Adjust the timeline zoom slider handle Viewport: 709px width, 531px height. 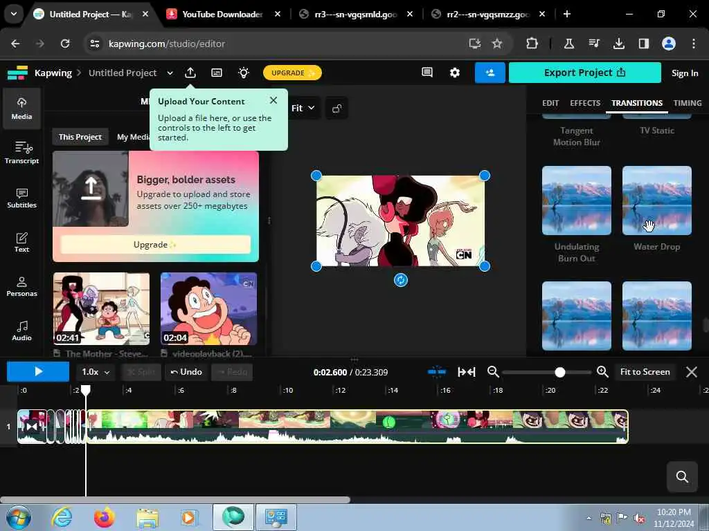[559, 372]
